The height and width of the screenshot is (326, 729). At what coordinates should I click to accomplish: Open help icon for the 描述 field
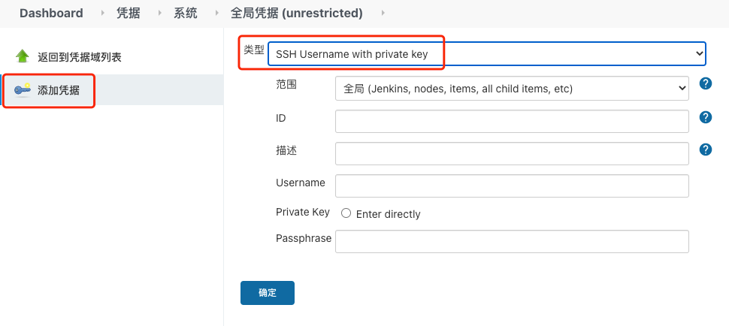click(706, 149)
